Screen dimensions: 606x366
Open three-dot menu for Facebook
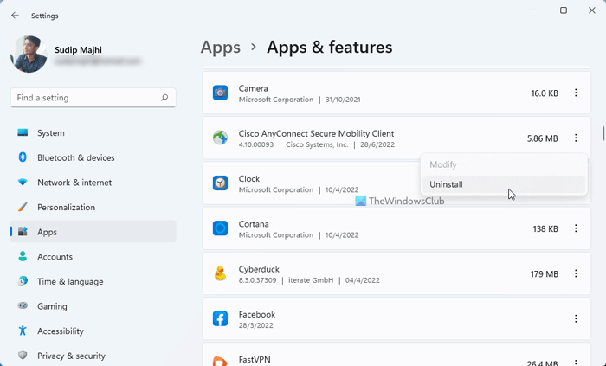tap(576, 318)
